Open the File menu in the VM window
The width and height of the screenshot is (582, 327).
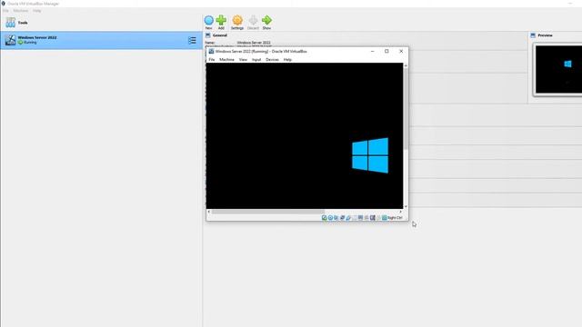[x=212, y=59]
